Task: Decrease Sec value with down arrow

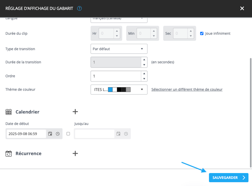Action: [191, 36]
